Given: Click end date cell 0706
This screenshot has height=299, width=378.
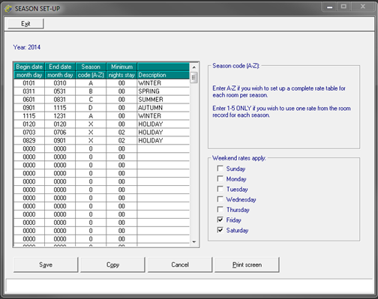Looking at the screenshot, I should click(x=60, y=132).
